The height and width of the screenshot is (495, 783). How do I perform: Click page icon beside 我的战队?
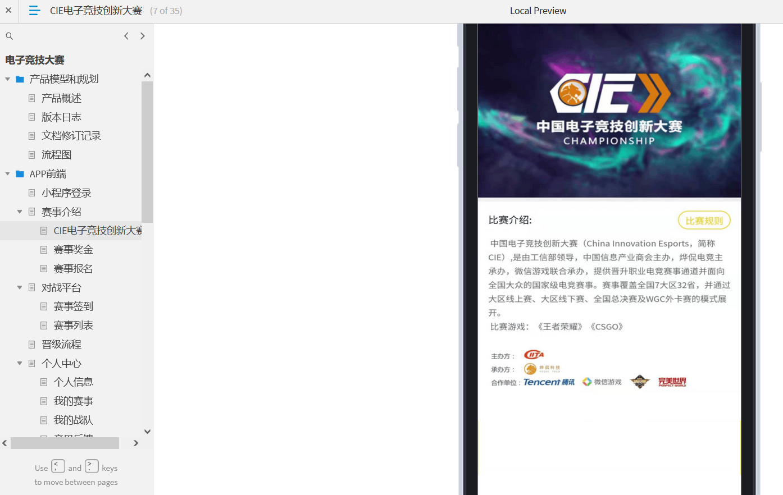(44, 420)
